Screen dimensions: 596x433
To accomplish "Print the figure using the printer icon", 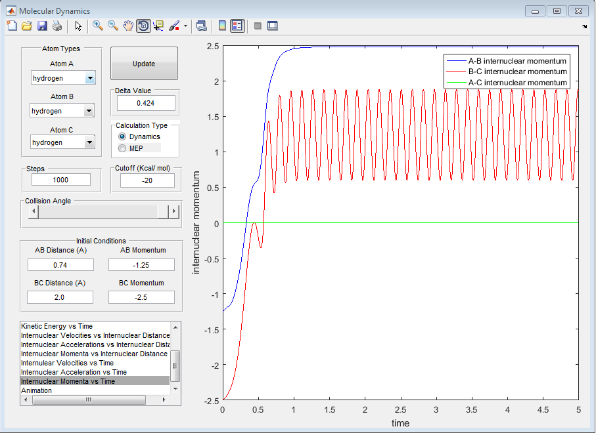I will [57, 26].
